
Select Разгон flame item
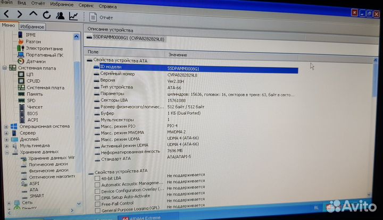[33, 41]
